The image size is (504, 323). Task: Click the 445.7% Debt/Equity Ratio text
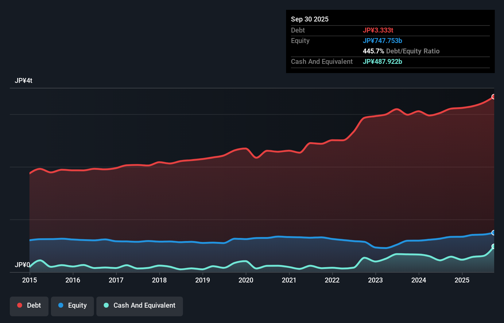pos(401,51)
